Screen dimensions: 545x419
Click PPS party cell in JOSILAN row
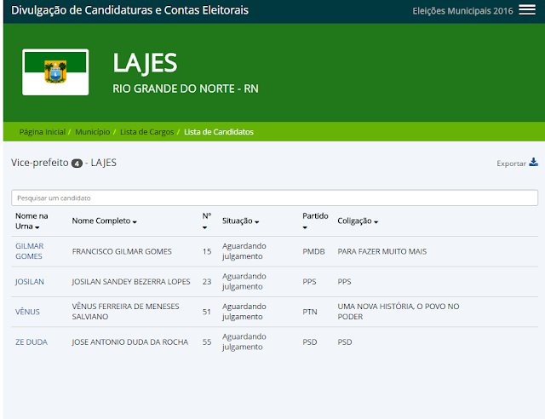click(309, 281)
